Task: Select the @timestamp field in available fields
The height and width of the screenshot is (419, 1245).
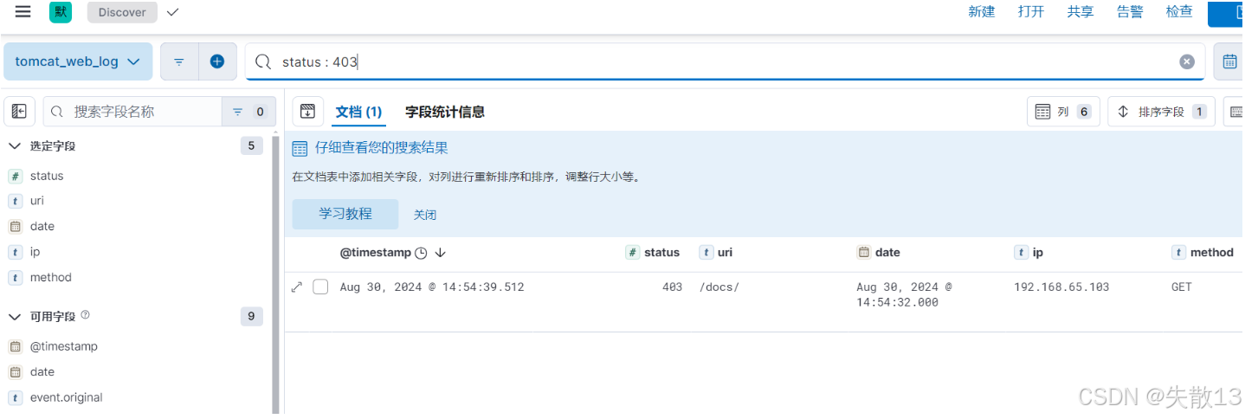Action: coord(64,346)
